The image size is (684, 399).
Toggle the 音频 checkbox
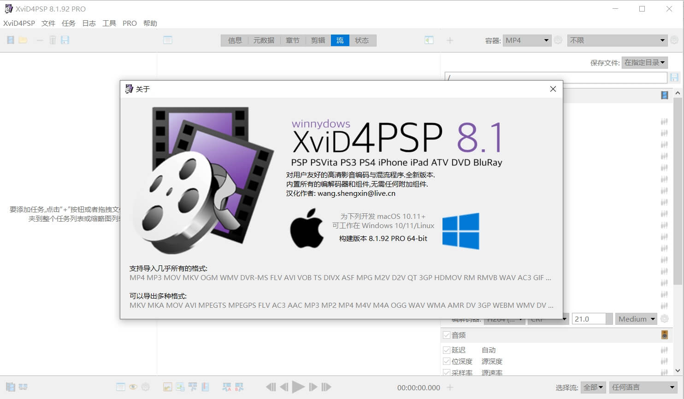coord(447,335)
